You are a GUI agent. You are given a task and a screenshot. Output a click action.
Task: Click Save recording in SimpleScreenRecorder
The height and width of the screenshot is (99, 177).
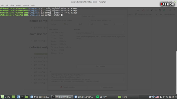pyautogui.click(x=107, y=87)
